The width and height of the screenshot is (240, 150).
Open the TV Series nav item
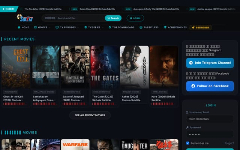[92, 27]
